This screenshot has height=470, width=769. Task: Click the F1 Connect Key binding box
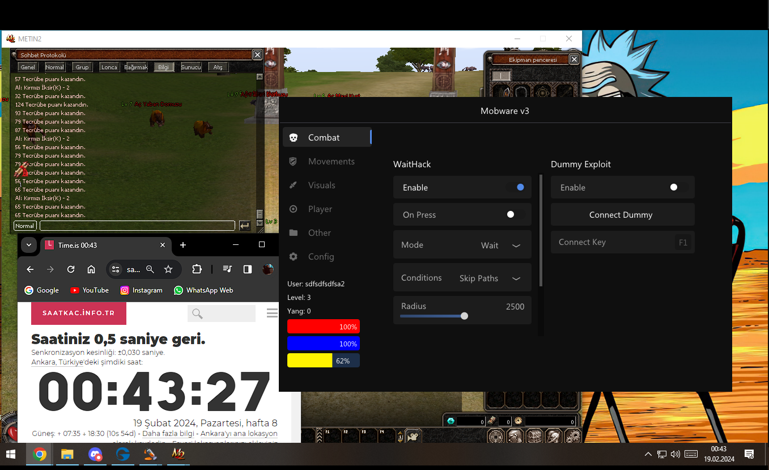tap(683, 242)
